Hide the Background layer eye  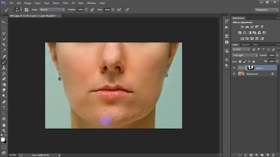pos(234,74)
